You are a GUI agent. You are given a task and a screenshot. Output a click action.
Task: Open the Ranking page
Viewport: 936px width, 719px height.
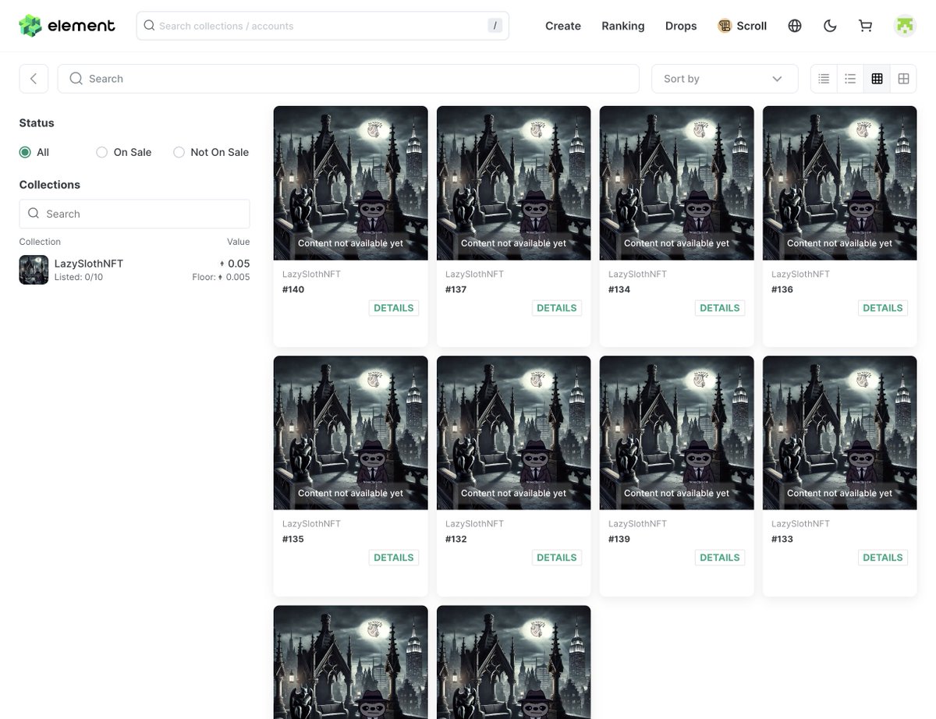coord(623,26)
